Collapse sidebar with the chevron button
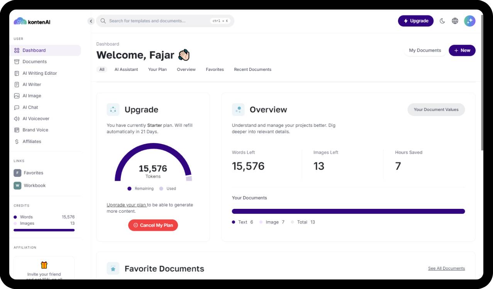This screenshot has width=493, height=289. pyautogui.click(x=91, y=21)
